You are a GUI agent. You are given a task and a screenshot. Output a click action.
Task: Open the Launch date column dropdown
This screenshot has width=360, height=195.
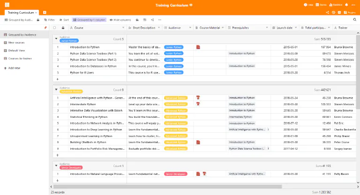296,28
